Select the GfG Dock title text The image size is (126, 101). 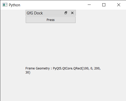(x=35, y=13)
